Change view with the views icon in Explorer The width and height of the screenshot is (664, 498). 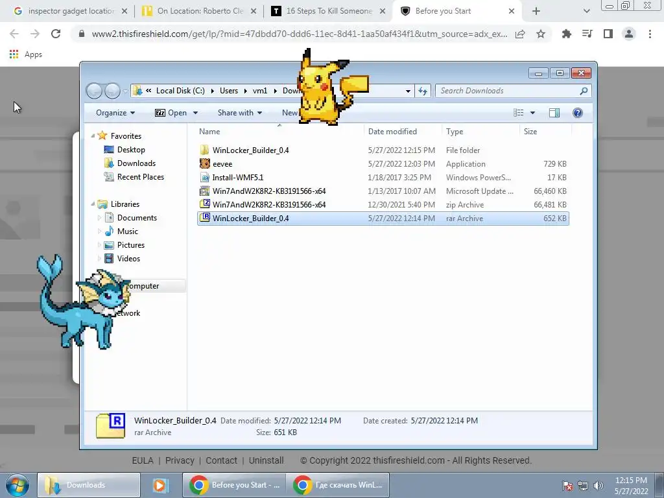(518, 113)
